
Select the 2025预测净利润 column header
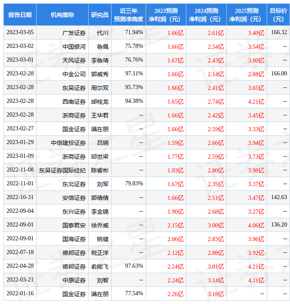(246, 15)
